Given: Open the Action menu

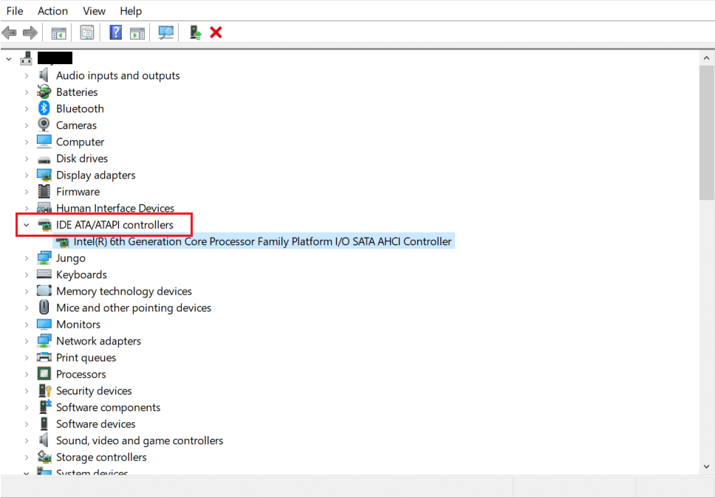Looking at the screenshot, I should (52, 10).
